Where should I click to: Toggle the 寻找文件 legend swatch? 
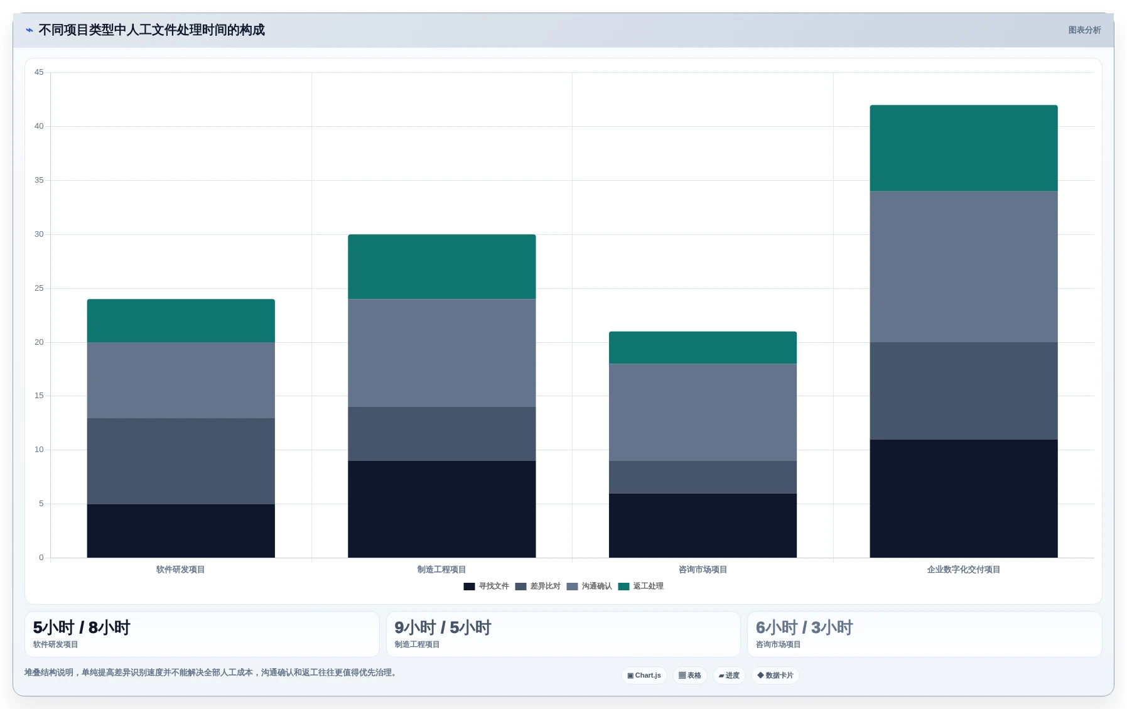tap(469, 587)
